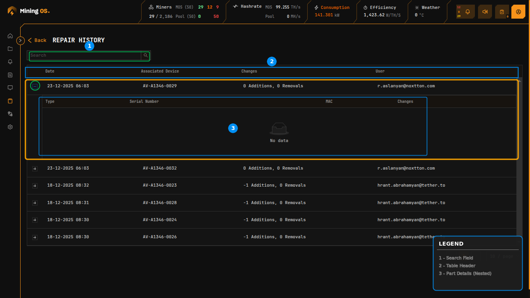The image size is (530, 298).
Task: Expand the sidebar with the arrow circle
Action: (x=21, y=40)
